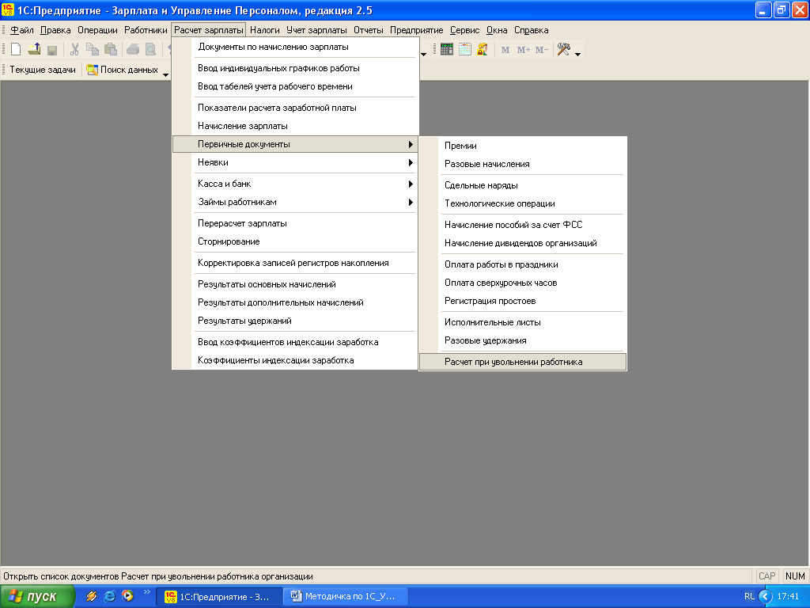Open the Окна menu

pyautogui.click(x=497, y=30)
